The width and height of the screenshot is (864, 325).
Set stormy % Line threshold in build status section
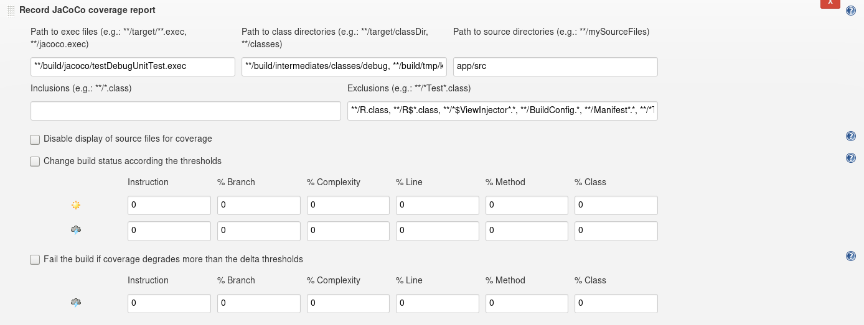(438, 231)
